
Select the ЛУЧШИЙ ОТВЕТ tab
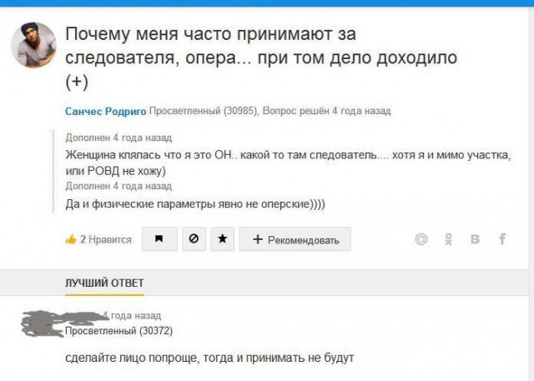tap(104, 284)
